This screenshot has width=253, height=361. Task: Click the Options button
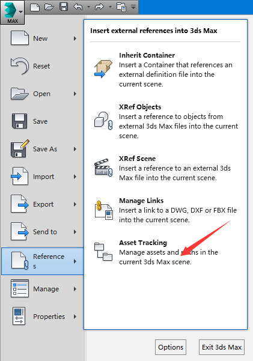(171, 347)
